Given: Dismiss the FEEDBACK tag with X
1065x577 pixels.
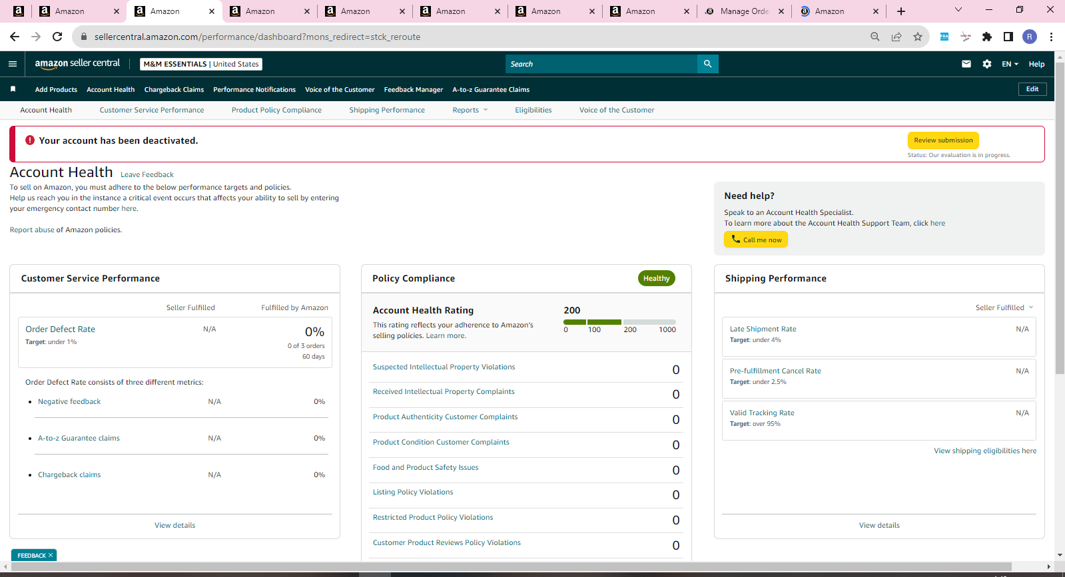Looking at the screenshot, I should pos(51,555).
